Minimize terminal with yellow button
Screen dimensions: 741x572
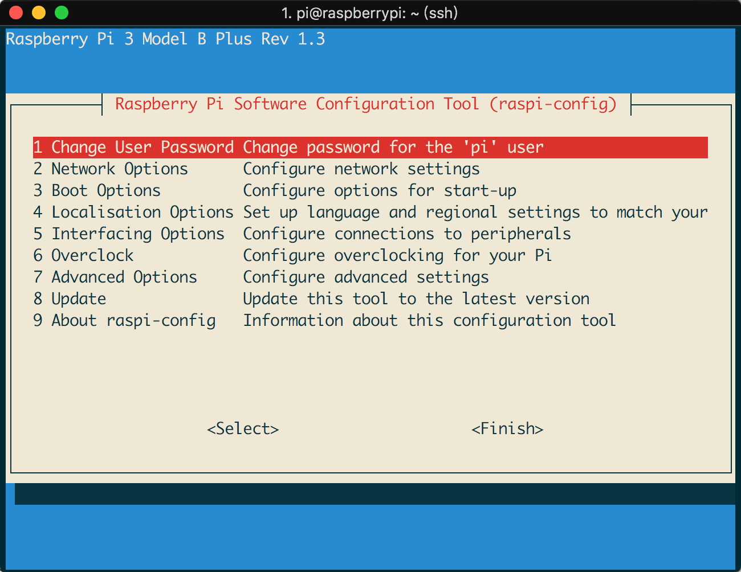point(39,13)
